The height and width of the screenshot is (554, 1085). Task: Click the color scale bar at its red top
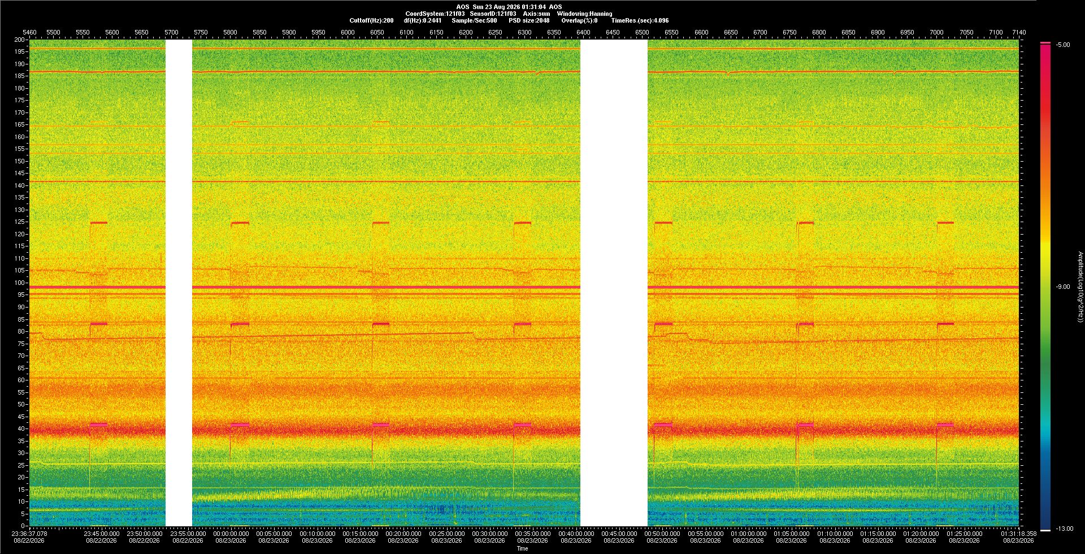coord(1045,51)
